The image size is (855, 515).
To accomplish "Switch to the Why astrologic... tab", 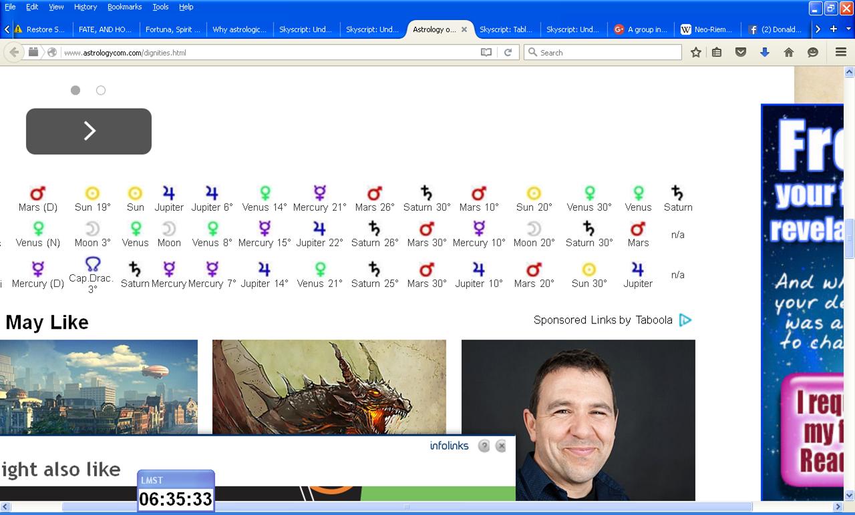I will [x=239, y=29].
